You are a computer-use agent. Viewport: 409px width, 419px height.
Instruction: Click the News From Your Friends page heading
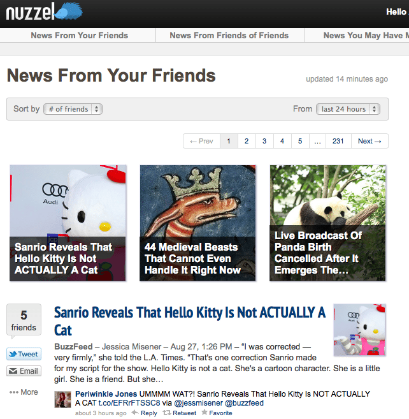pyautogui.click(x=111, y=75)
